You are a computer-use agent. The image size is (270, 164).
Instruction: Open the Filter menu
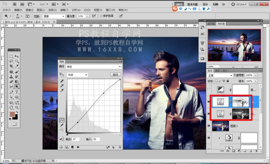(x=64, y=10)
